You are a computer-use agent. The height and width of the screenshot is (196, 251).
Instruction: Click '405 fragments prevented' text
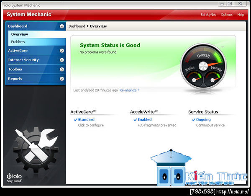point(157,125)
